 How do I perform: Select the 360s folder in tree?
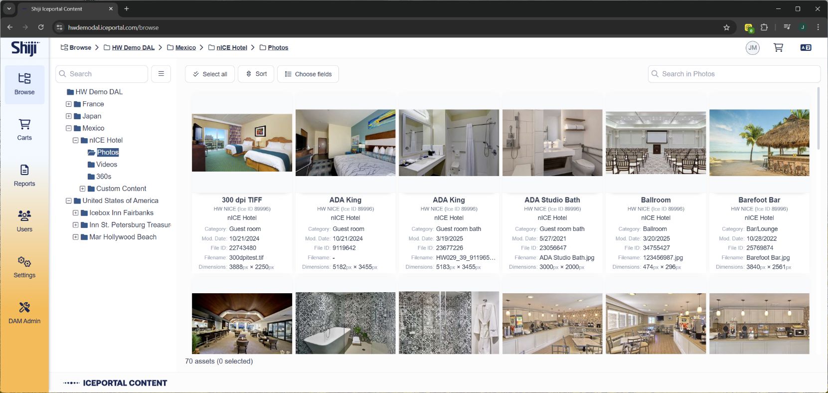(104, 177)
